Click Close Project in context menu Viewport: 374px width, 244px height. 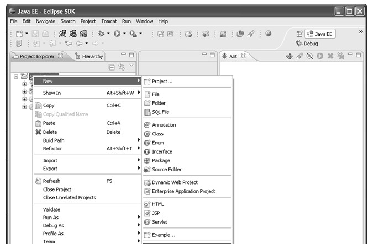coord(87,189)
